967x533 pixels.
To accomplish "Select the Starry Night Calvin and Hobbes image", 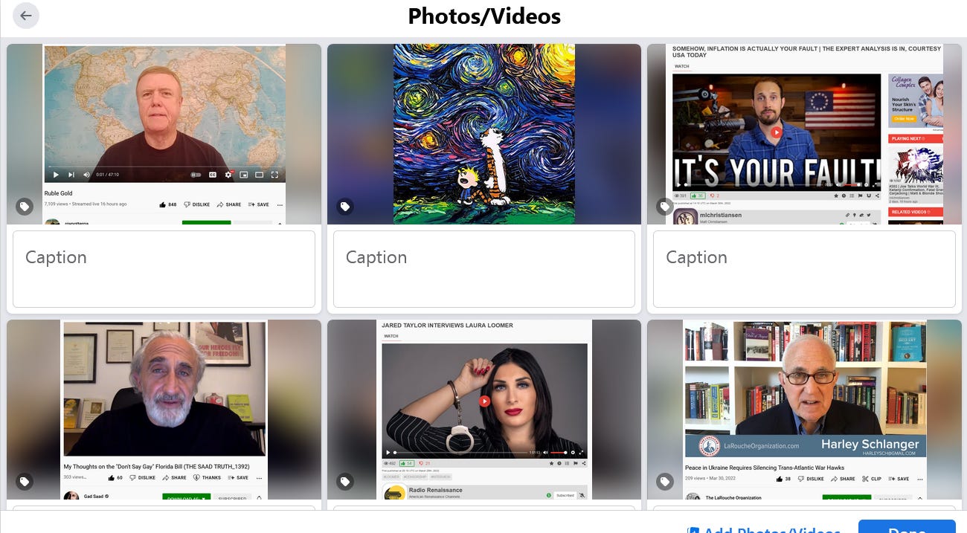I will point(484,134).
